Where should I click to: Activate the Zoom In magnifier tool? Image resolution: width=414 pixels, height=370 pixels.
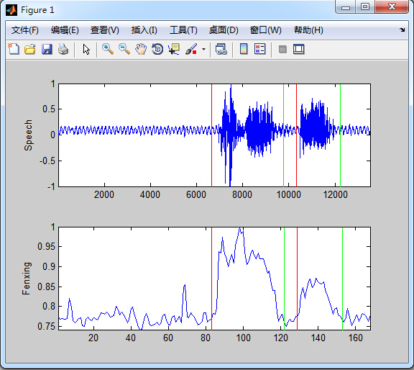point(108,49)
